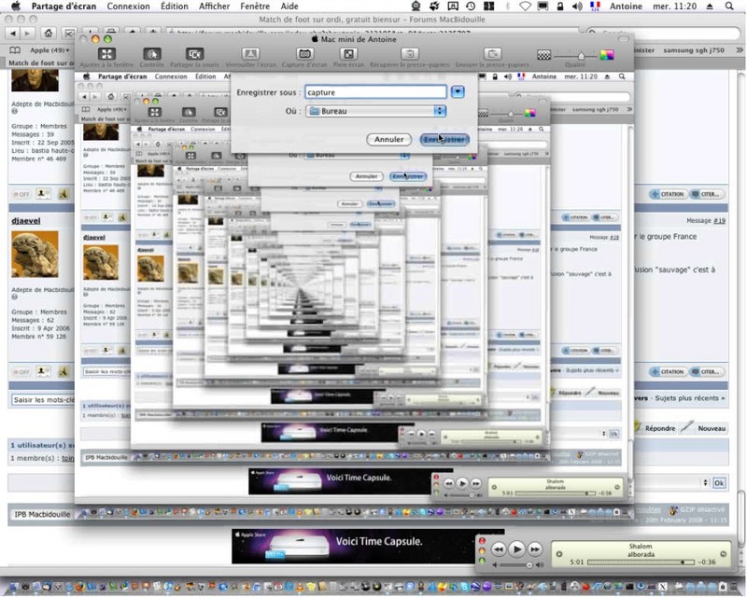Click the Enregistrer sous name field

coord(375,92)
